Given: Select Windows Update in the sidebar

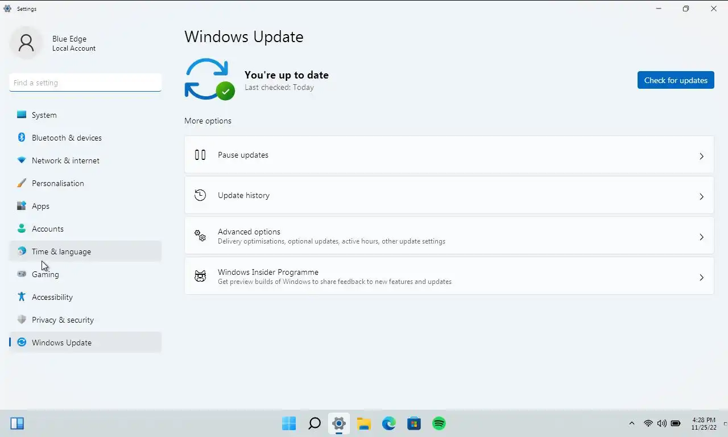Looking at the screenshot, I should pos(85,343).
